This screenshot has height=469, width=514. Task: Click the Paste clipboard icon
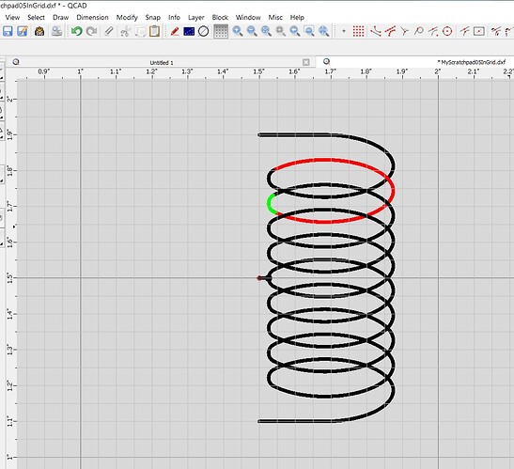tap(154, 31)
